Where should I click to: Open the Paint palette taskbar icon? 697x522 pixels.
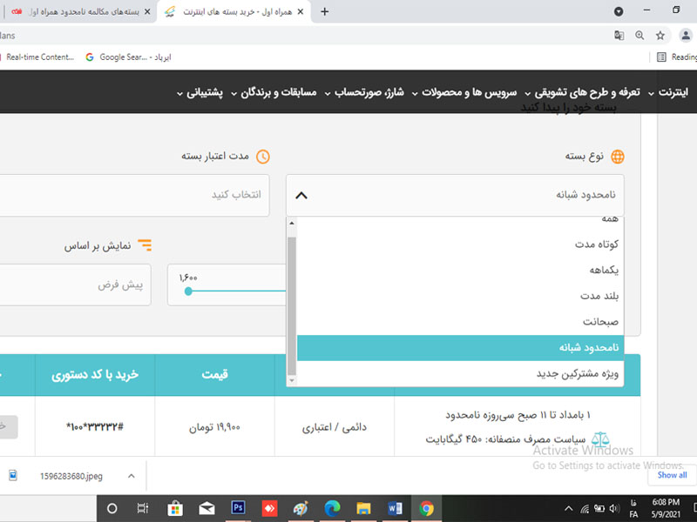pyautogui.click(x=301, y=508)
